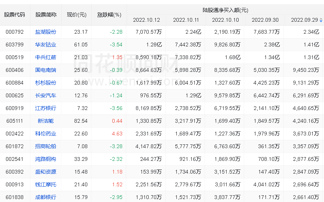Open stock link 钱江摩托
The height and width of the screenshot is (202, 324).
[x=46, y=184]
